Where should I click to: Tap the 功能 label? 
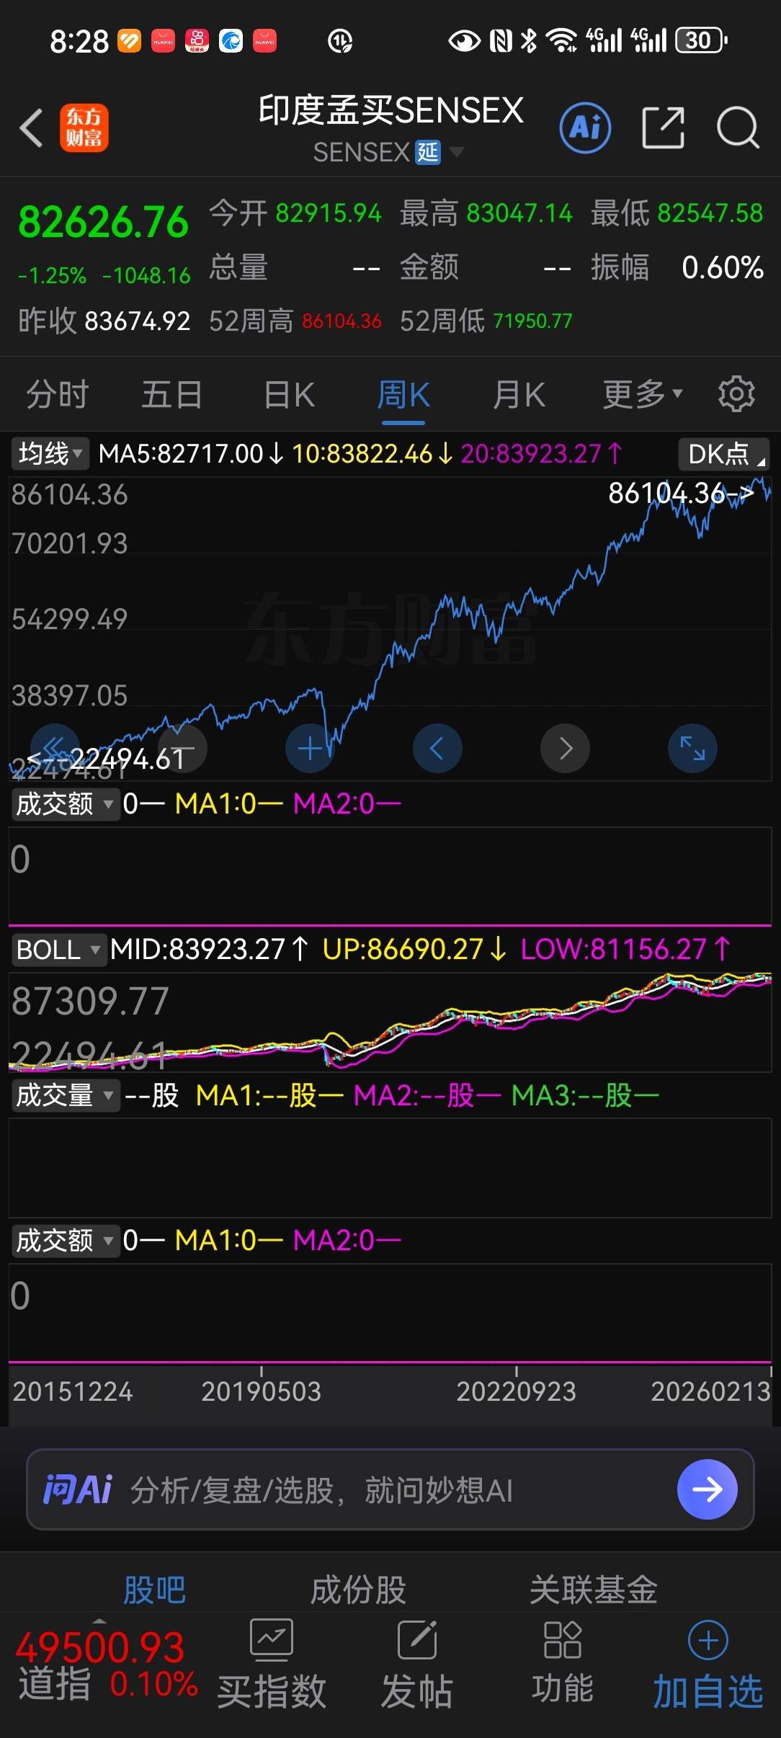pyautogui.click(x=563, y=1688)
